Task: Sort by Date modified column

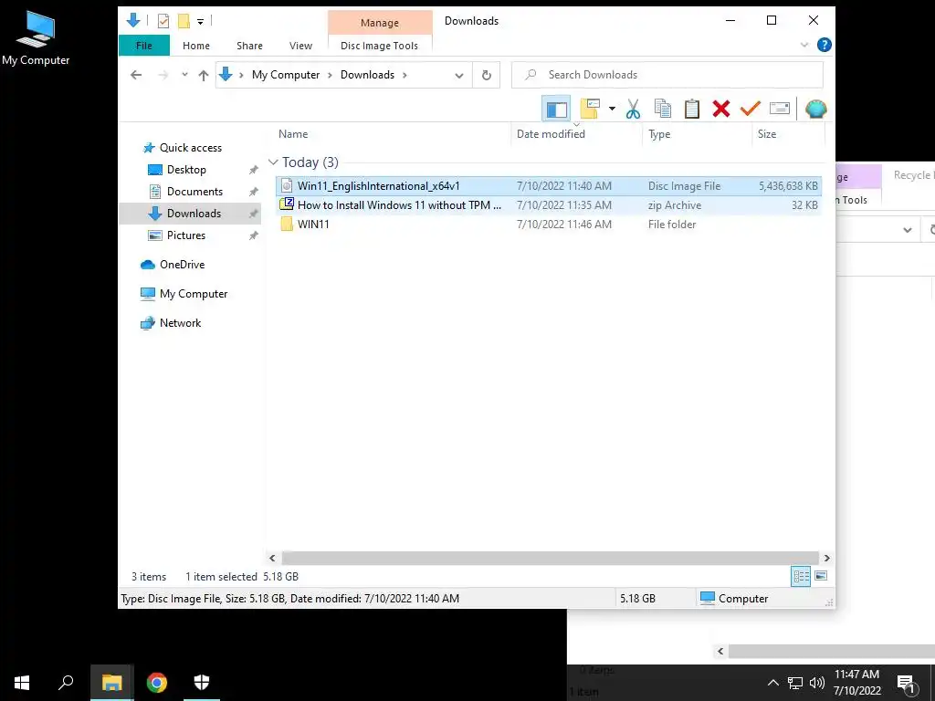Action: (577, 134)
